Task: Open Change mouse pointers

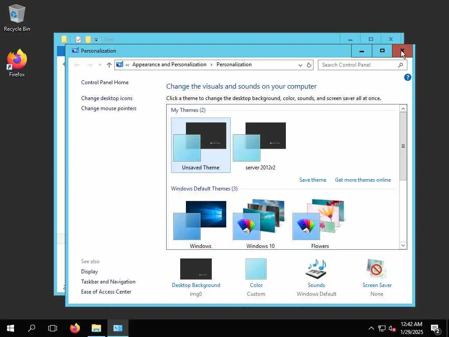Action: point(109,108)
